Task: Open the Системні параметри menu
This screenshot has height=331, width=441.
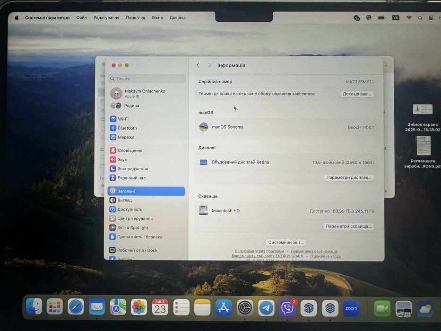Action: [x=47, y=17]
